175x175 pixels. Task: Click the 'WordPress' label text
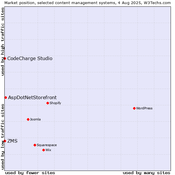point(144,108)
